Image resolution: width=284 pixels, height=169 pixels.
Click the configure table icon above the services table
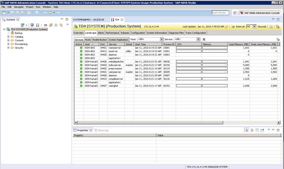tap(278, 39)
